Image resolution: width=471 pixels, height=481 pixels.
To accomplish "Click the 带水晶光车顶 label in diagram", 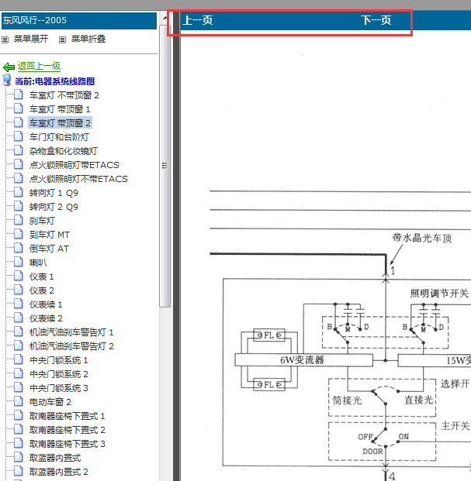I will (422, 238).
